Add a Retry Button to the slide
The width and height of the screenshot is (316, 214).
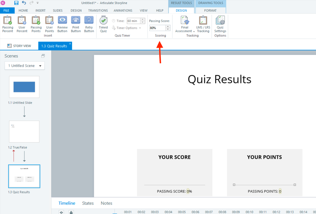pyautogui.click(x=89, y=24)
